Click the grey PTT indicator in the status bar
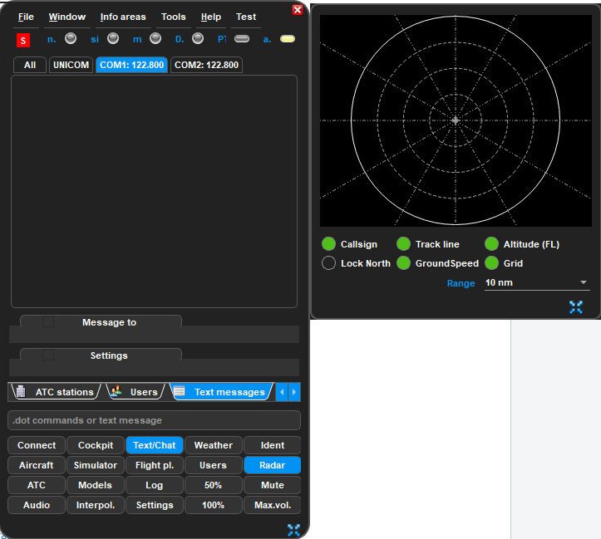Viewport: 601px width, 539px height. (x=242, y=38)
